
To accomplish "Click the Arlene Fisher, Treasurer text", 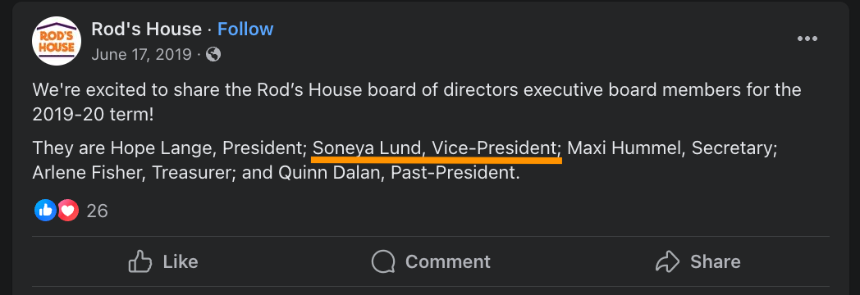I will [x=134, y=174].
